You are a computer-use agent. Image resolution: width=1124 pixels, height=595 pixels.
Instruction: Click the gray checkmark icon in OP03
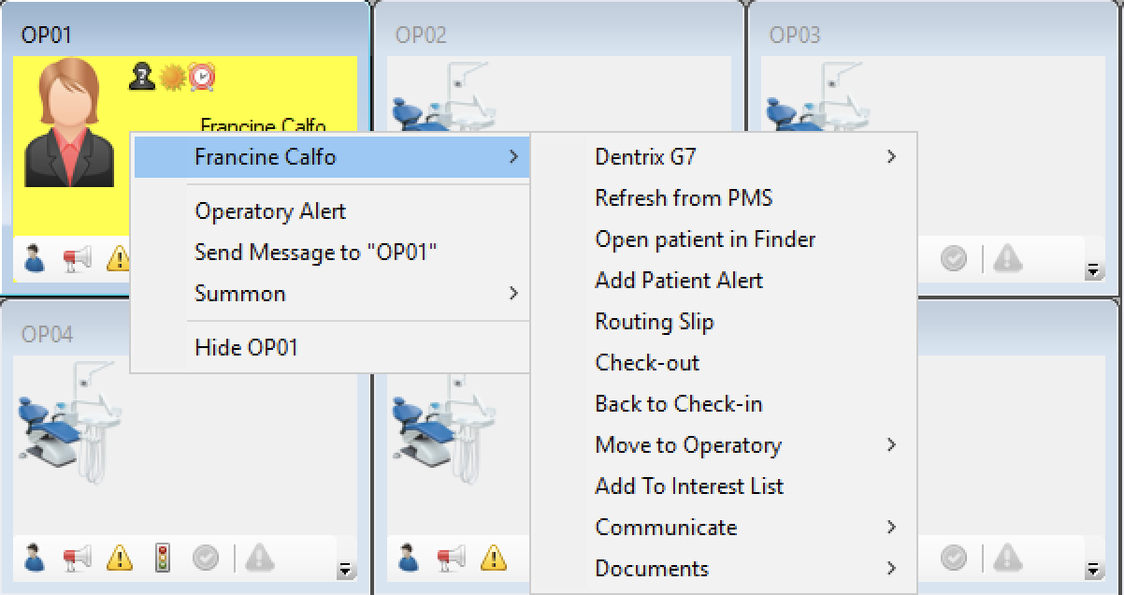point(954,258)
